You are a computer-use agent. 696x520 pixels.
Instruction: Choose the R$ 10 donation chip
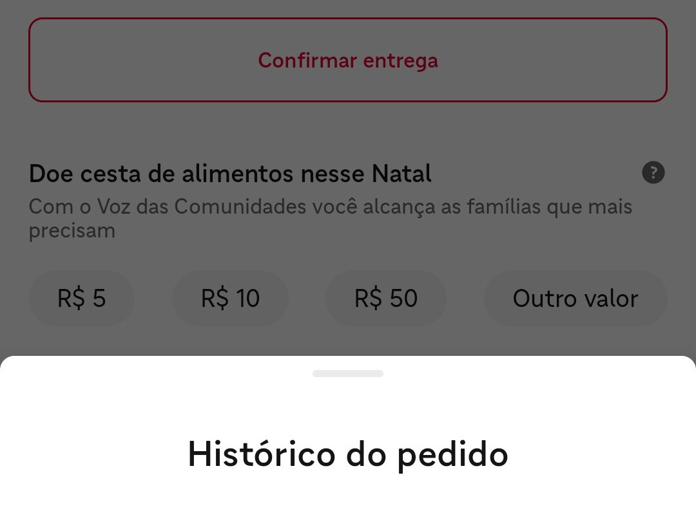pyautogui.click(x=230, y=298)
